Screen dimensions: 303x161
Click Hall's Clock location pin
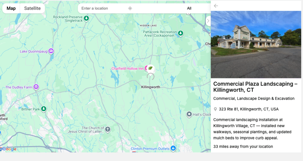click(x=189, y=114)
